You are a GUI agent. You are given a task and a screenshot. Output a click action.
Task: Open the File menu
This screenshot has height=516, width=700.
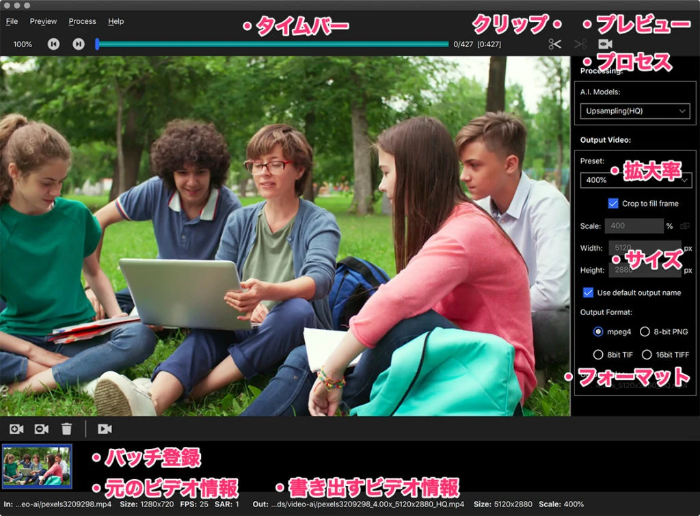12,21
